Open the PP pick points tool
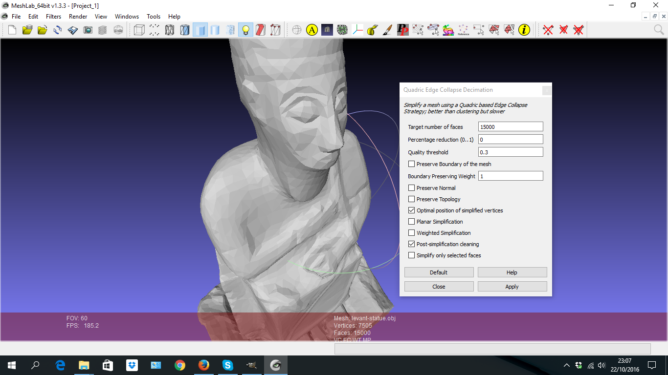 (x=402, y=30)
